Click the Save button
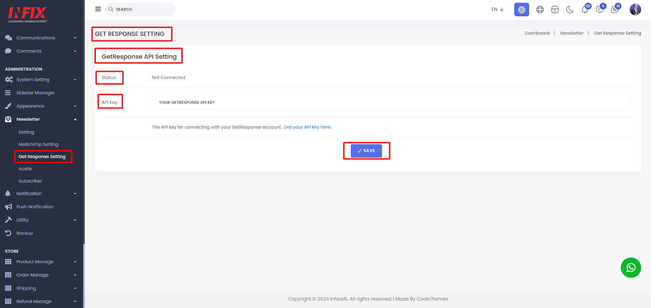 point(366,151)
